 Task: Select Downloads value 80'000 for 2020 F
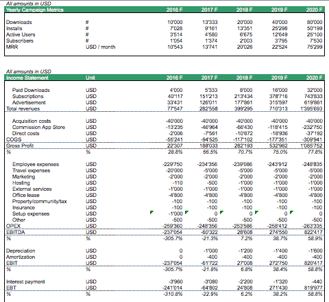click(x=315, y=22)
